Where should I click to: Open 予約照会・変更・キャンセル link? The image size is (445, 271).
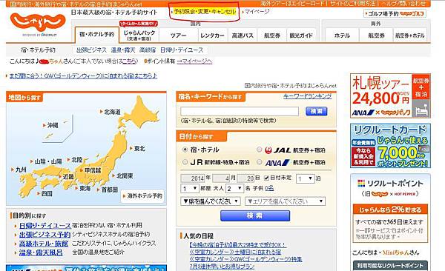(205, 12)
